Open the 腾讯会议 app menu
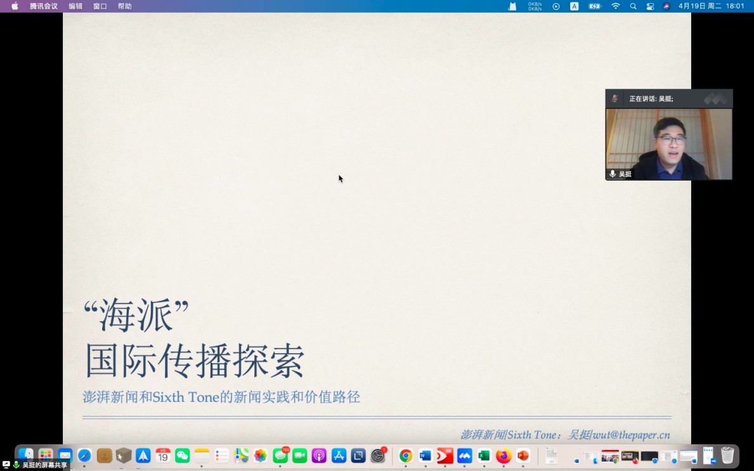Image resolution: width=754 pixels, height=471 pixels. pyautogui.click(x=44, y=6)
